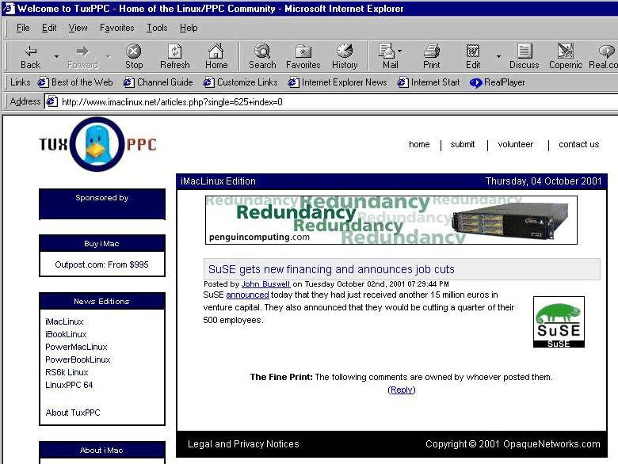Viewport: 618px width, 464px height.
Task: Open the Tools menu
Action: click(x=157, y=28)
